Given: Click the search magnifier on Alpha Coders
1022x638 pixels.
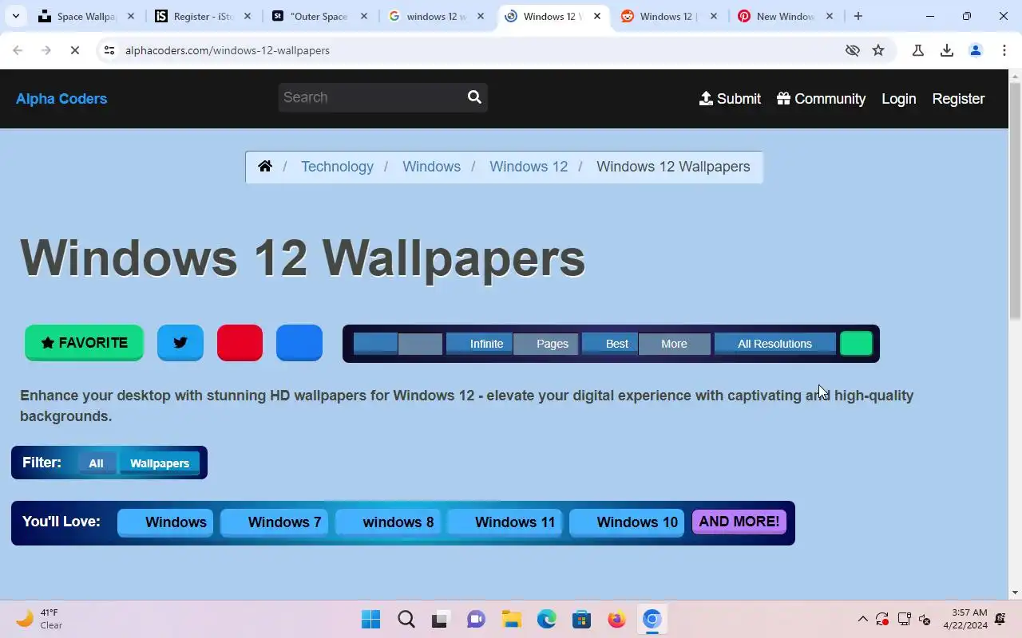Looking at the screenshot, I should (x=474, y=97).
